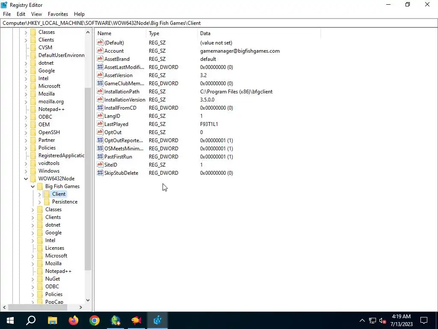This screenshot has height=329, width=438.
Task: Select the OptOutReporte... DWORD value icon
Action: pyautogui.click(x=100, y=140)
